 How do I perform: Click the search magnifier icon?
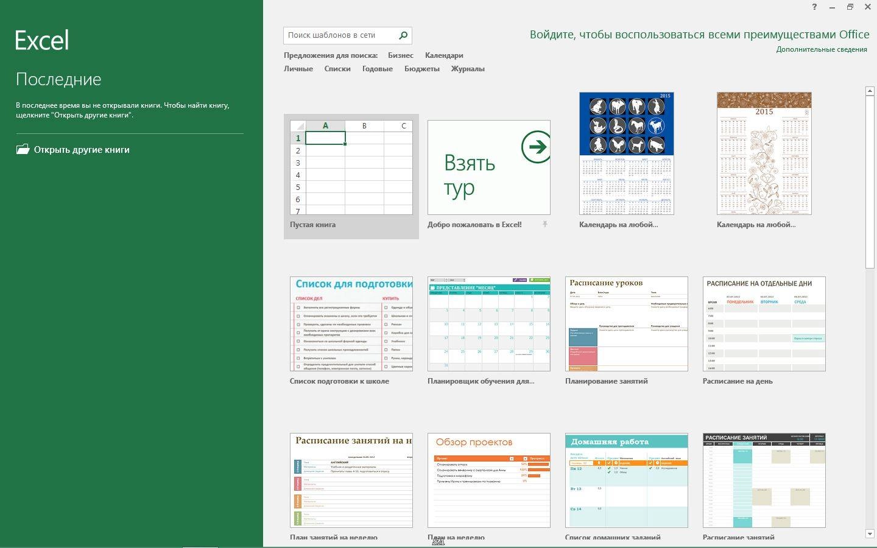[x=403, y=35]
